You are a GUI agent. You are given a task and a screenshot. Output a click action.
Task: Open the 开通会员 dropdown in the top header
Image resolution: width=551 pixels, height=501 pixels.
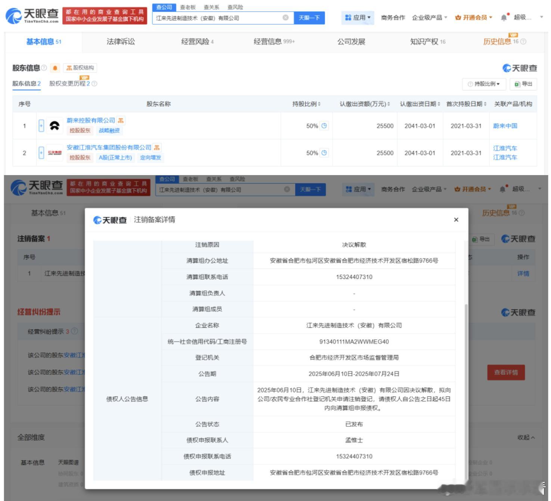pyautogui.click(x=474, y=18)
